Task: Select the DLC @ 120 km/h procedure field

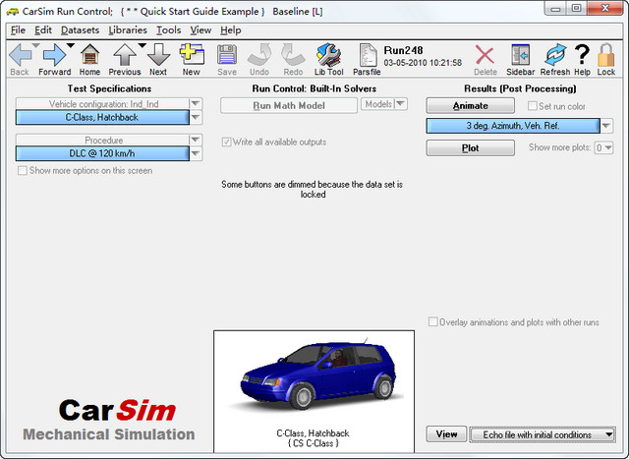Action: [x=102, y=153]
